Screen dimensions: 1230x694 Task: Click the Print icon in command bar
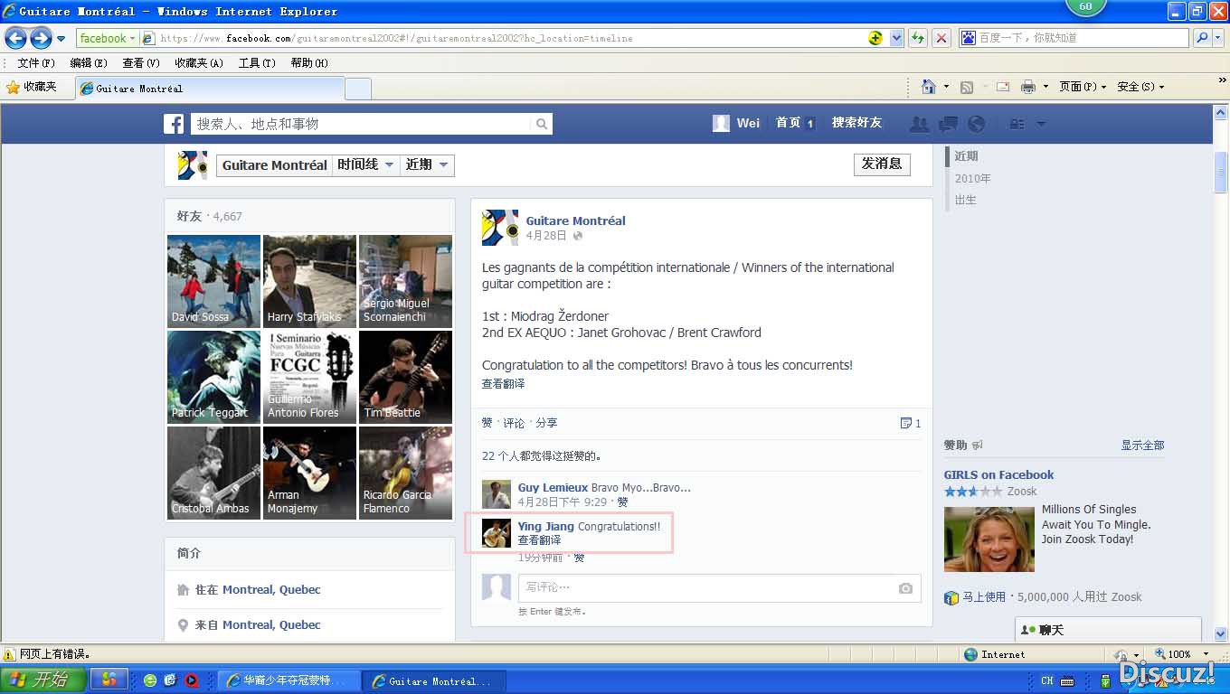1027,87
